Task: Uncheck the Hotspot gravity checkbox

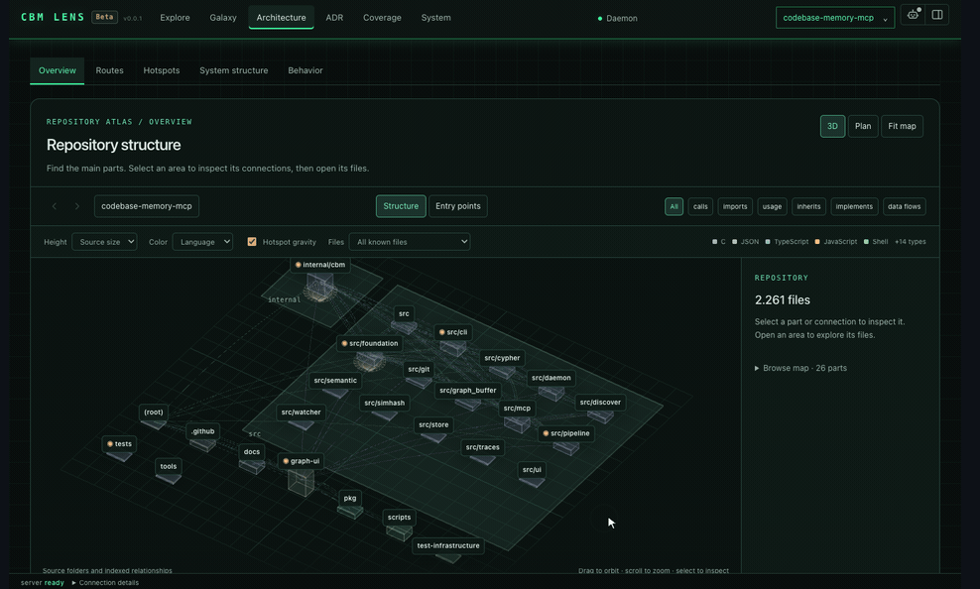Action: (252, 242)
